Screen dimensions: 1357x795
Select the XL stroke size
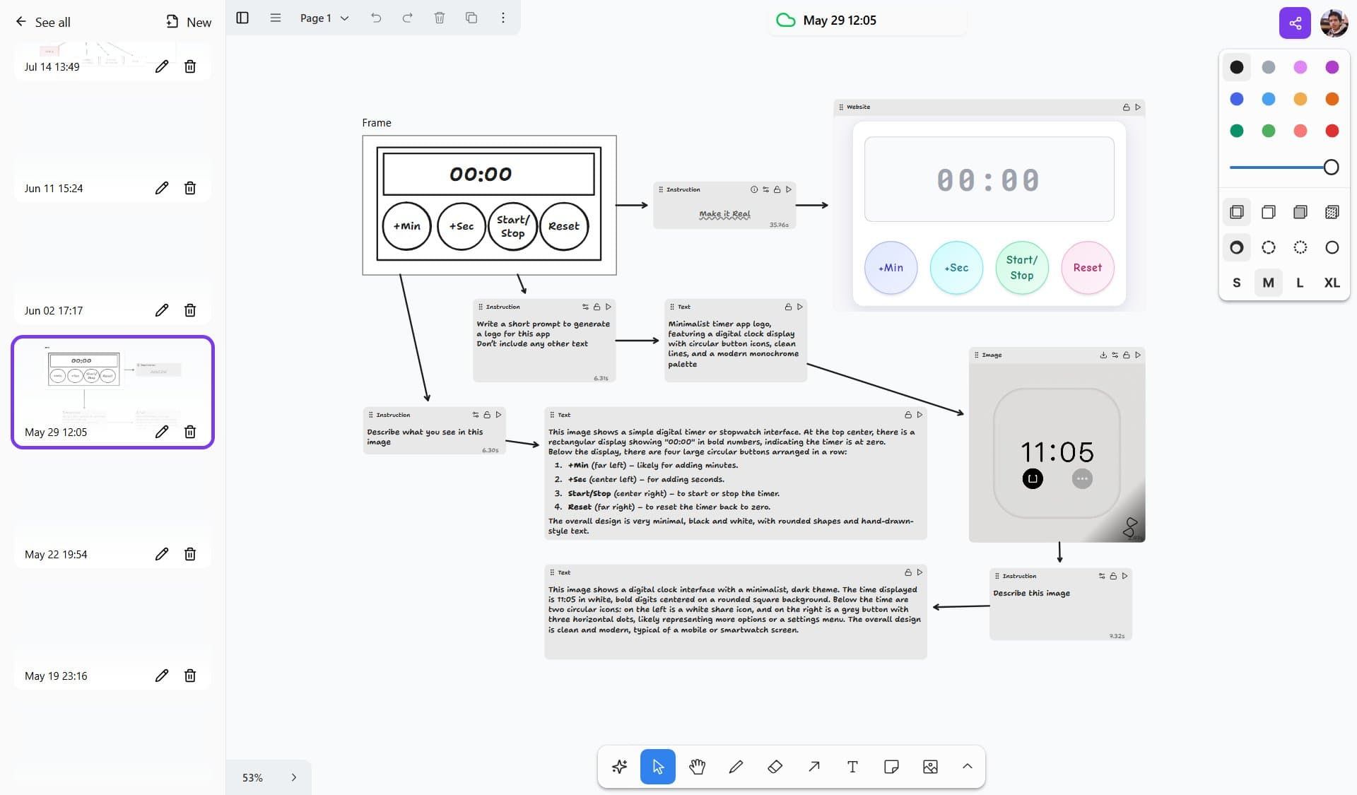tap(1332, 283)
